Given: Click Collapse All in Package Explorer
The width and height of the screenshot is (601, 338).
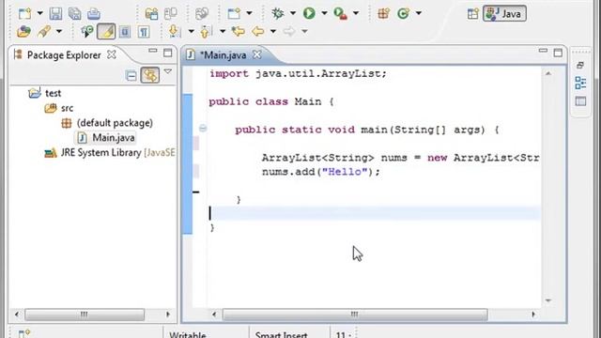Looking at the screenshot, I should pyautogui.click(x=131, y=75).
